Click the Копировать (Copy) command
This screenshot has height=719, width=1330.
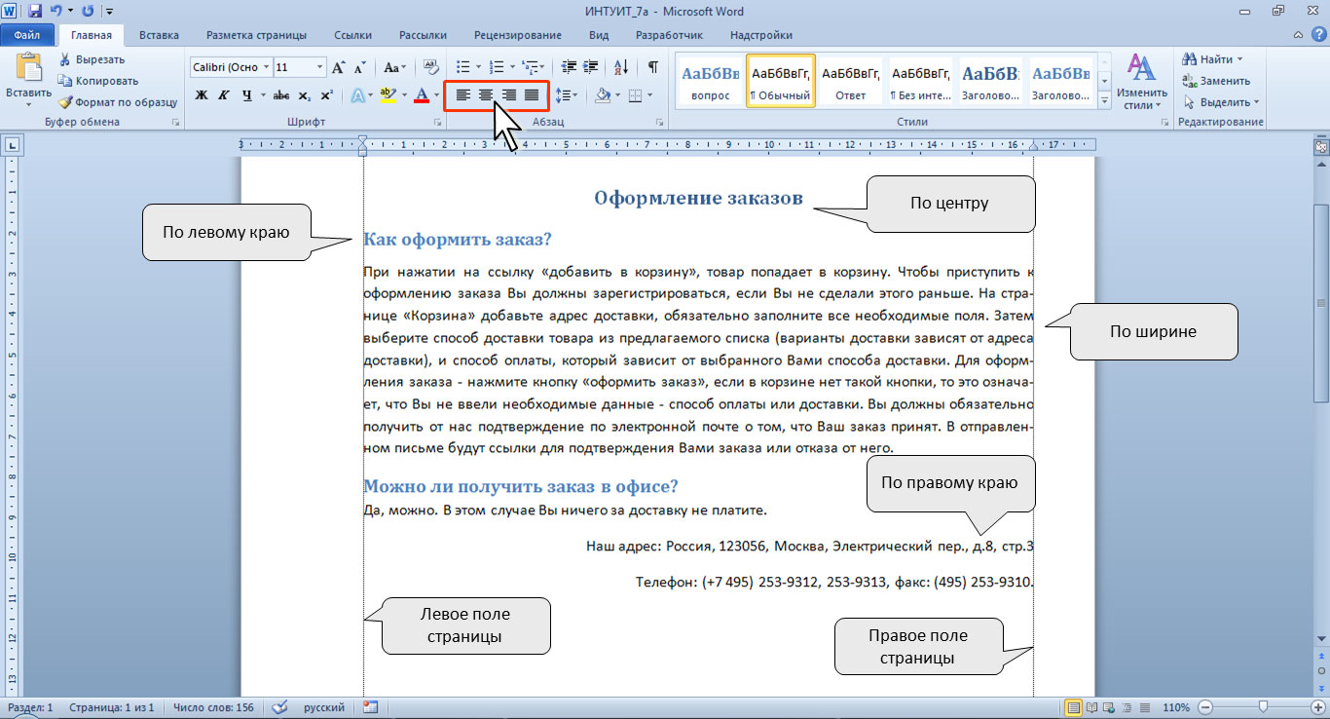pos(97,81)
